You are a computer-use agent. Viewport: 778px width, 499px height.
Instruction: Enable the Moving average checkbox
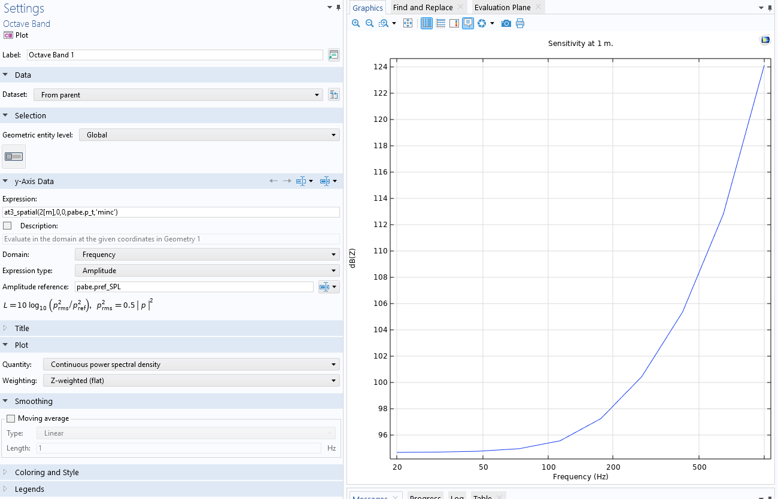(x=11, y=418)
